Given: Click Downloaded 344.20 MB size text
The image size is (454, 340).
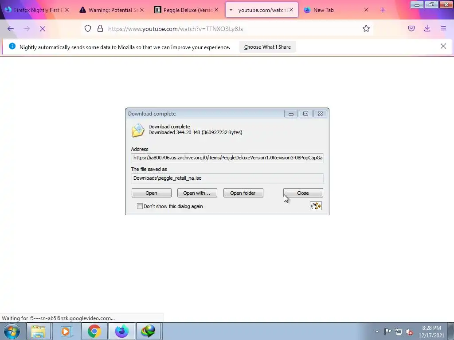Looking at the screenshot, I should coord(195,132).
